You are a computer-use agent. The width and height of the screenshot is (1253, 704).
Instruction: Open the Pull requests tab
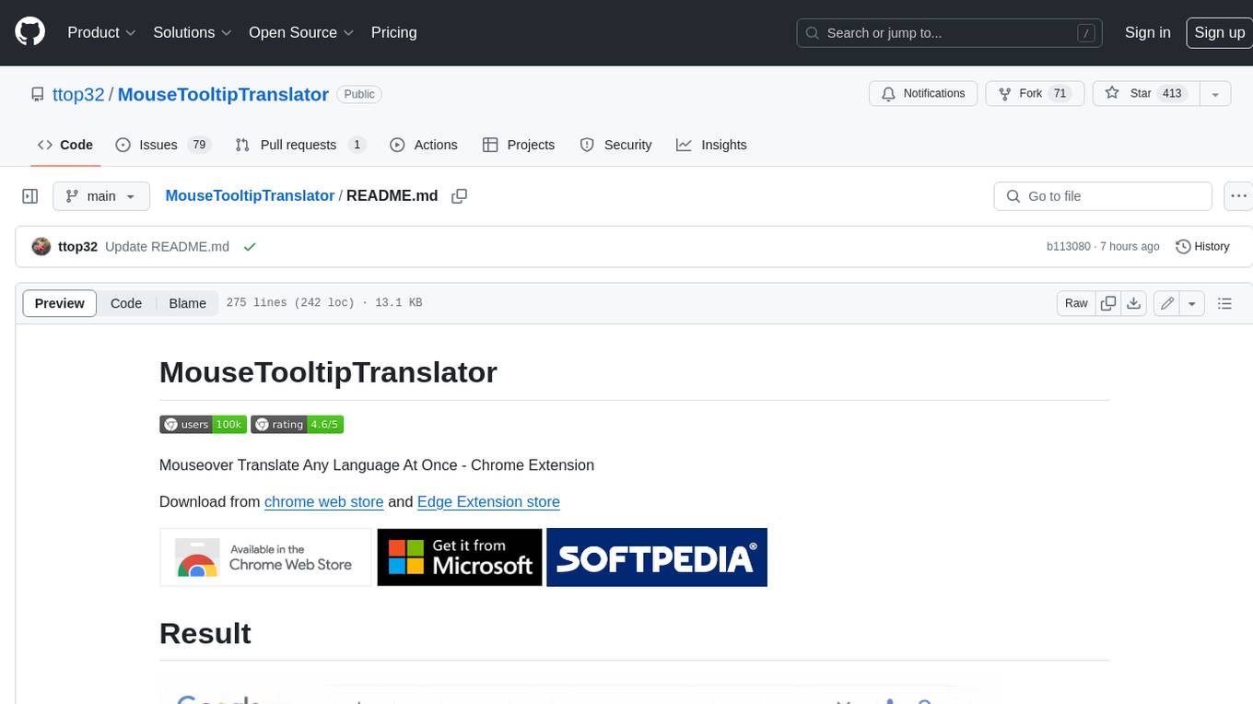(299, 145)
